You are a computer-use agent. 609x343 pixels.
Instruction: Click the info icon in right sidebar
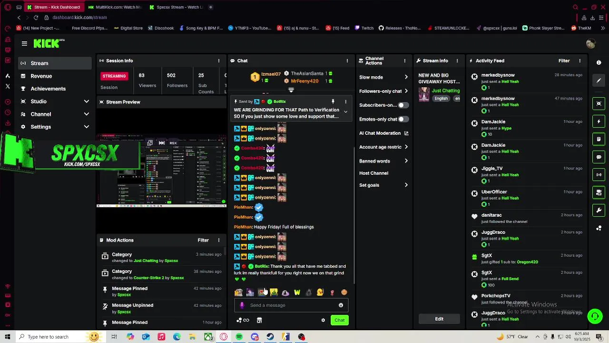[599, 62]
